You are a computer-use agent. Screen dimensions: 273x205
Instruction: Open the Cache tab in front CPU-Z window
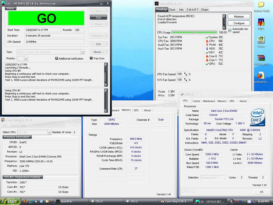(x=196, y=101)
